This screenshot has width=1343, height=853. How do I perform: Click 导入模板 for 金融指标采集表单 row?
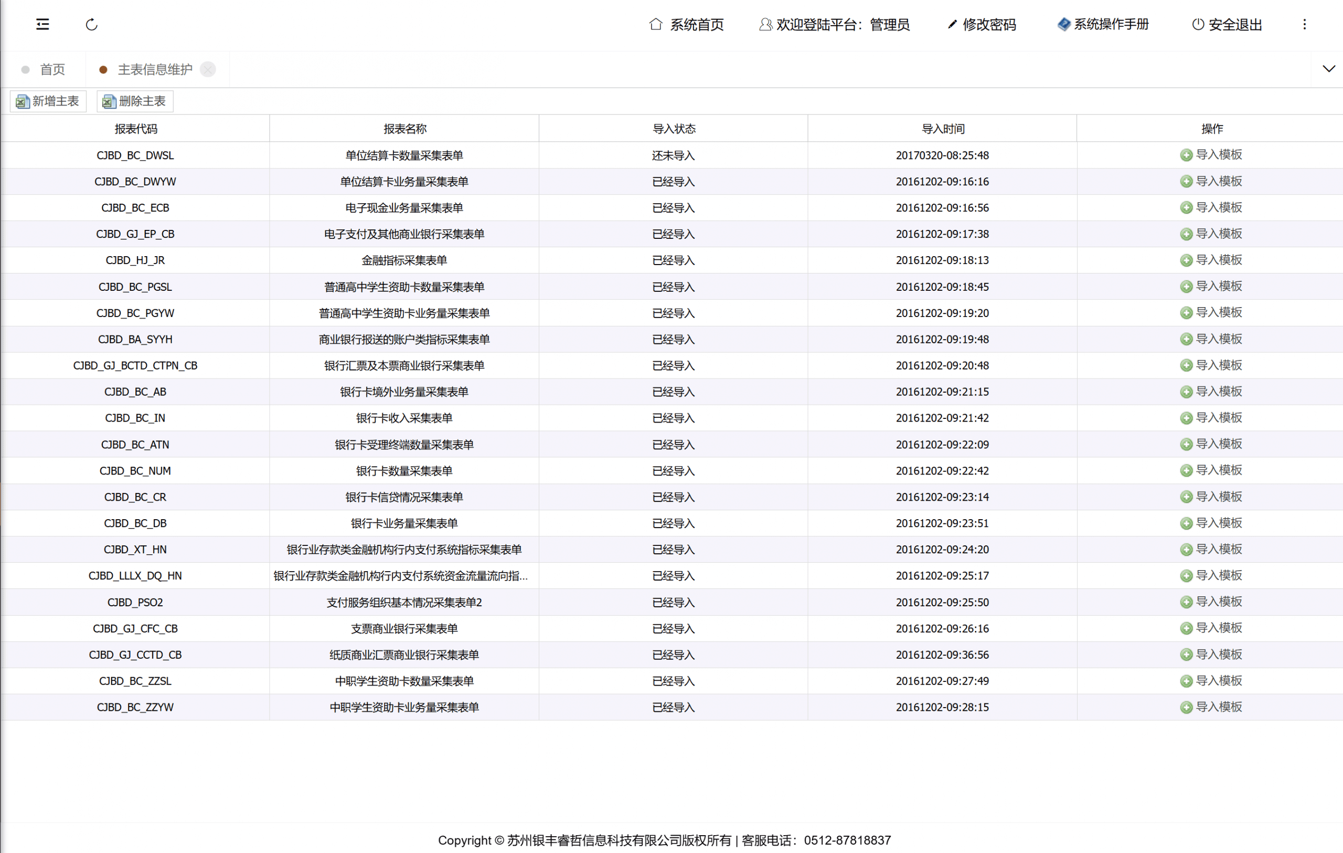point(1218,260)
